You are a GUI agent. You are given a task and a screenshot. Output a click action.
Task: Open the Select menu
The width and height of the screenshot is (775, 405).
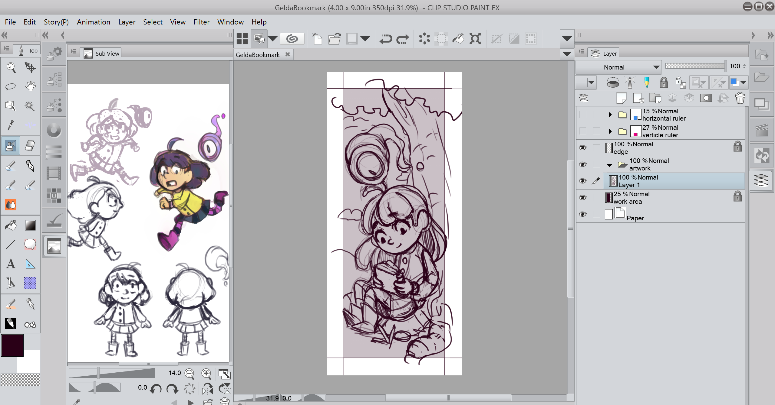tap(153, 22)
